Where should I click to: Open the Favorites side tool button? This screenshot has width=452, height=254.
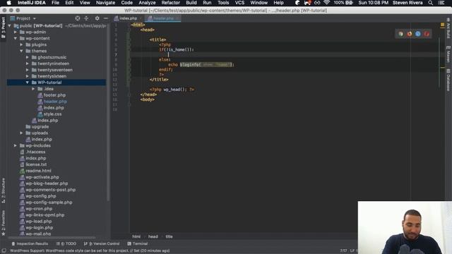coord(3,223)
